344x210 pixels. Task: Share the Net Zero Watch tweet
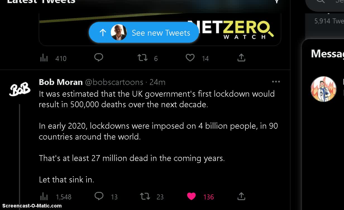tap(241, 58)
